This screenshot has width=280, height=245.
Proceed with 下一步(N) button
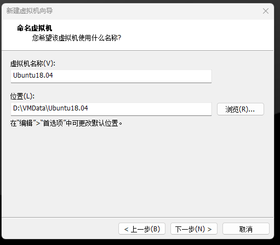pyautogui.click(x=194, y=229)
